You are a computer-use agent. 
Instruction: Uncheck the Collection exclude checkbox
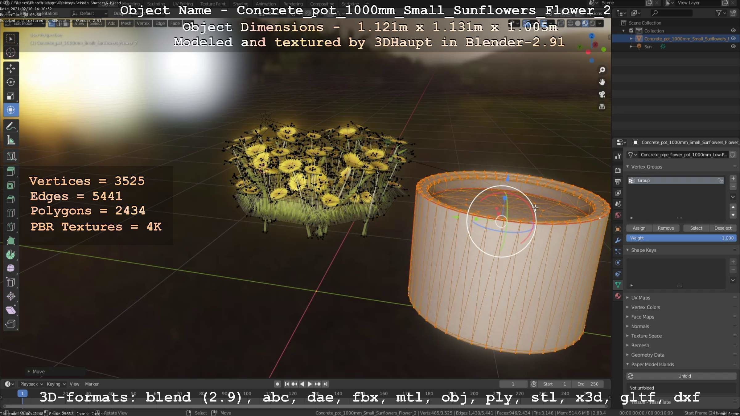click(631, 31)
